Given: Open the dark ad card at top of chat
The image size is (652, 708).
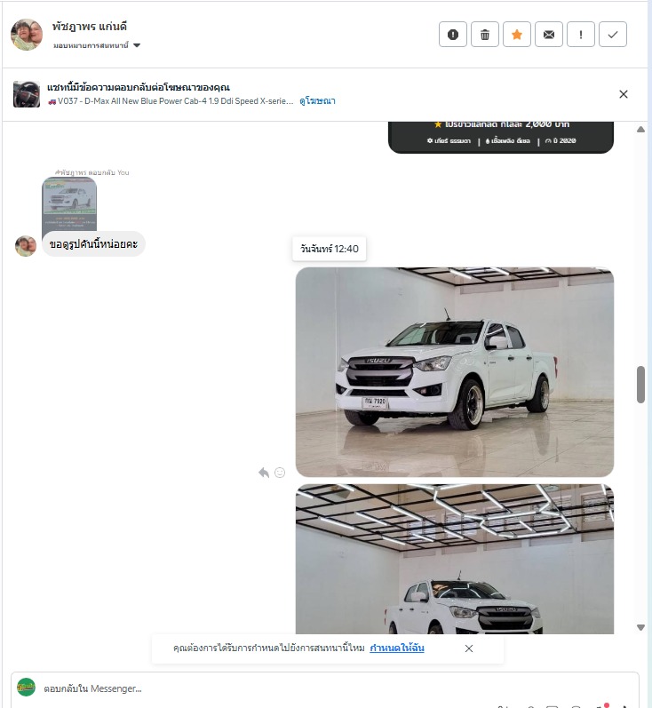Looking at the screenshot, I should pos(501,138).
